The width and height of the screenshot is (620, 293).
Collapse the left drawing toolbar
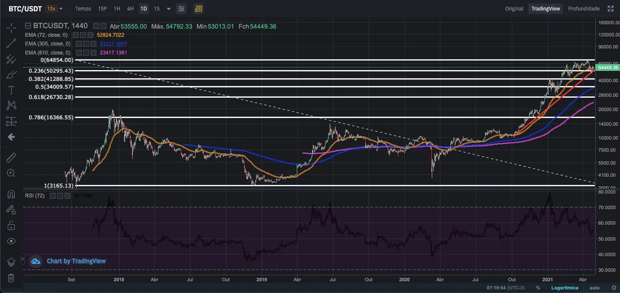tap(23, 260)
